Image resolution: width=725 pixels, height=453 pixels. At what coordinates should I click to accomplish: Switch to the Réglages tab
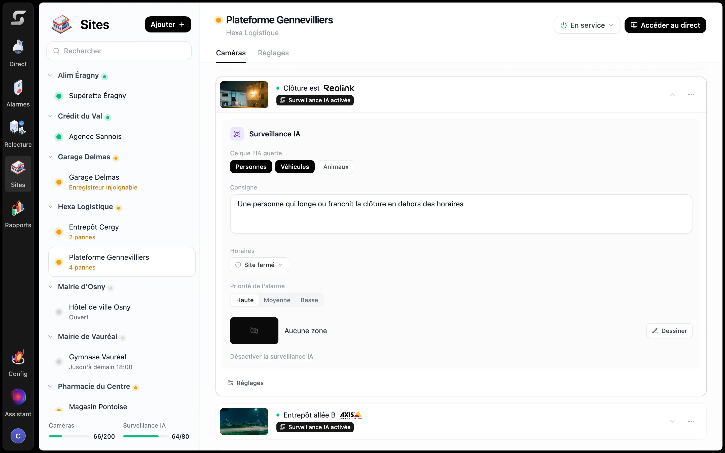click(x=273, y=53)
